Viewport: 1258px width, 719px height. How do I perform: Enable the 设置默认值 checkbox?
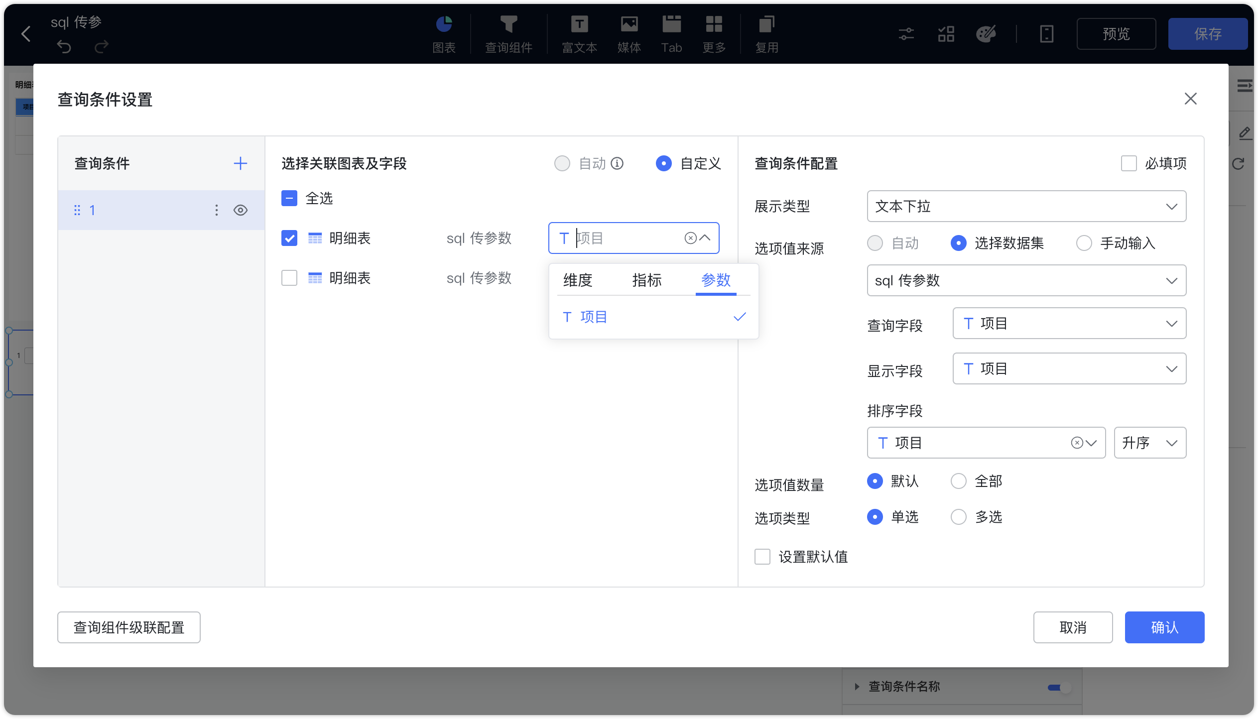click(x=762, y=557)
